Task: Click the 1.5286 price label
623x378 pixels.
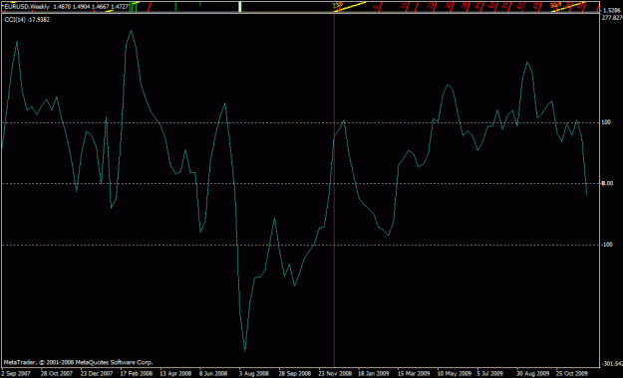Action: coord(612,10)
